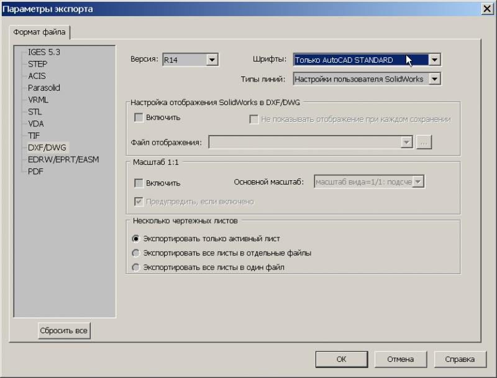Select Экспортировать только активный лист option
Screen dimensions: 497x378
pos(136,239)
